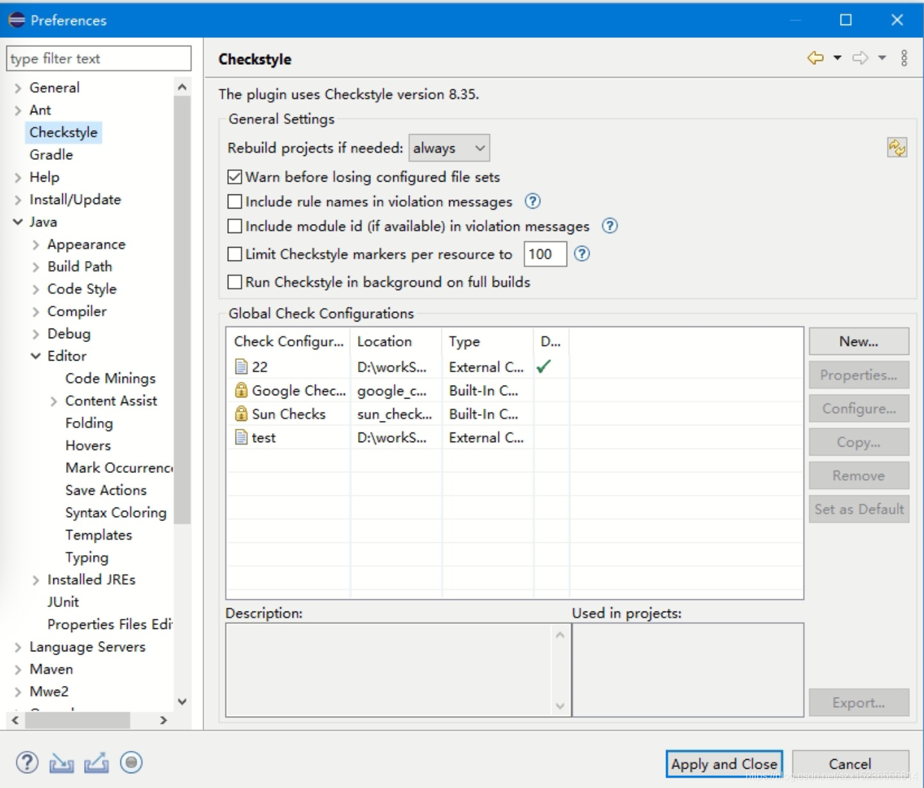Viewport: 924px width, 788px height.
Task: Click the forward navigation arrow
Action: 860,58
